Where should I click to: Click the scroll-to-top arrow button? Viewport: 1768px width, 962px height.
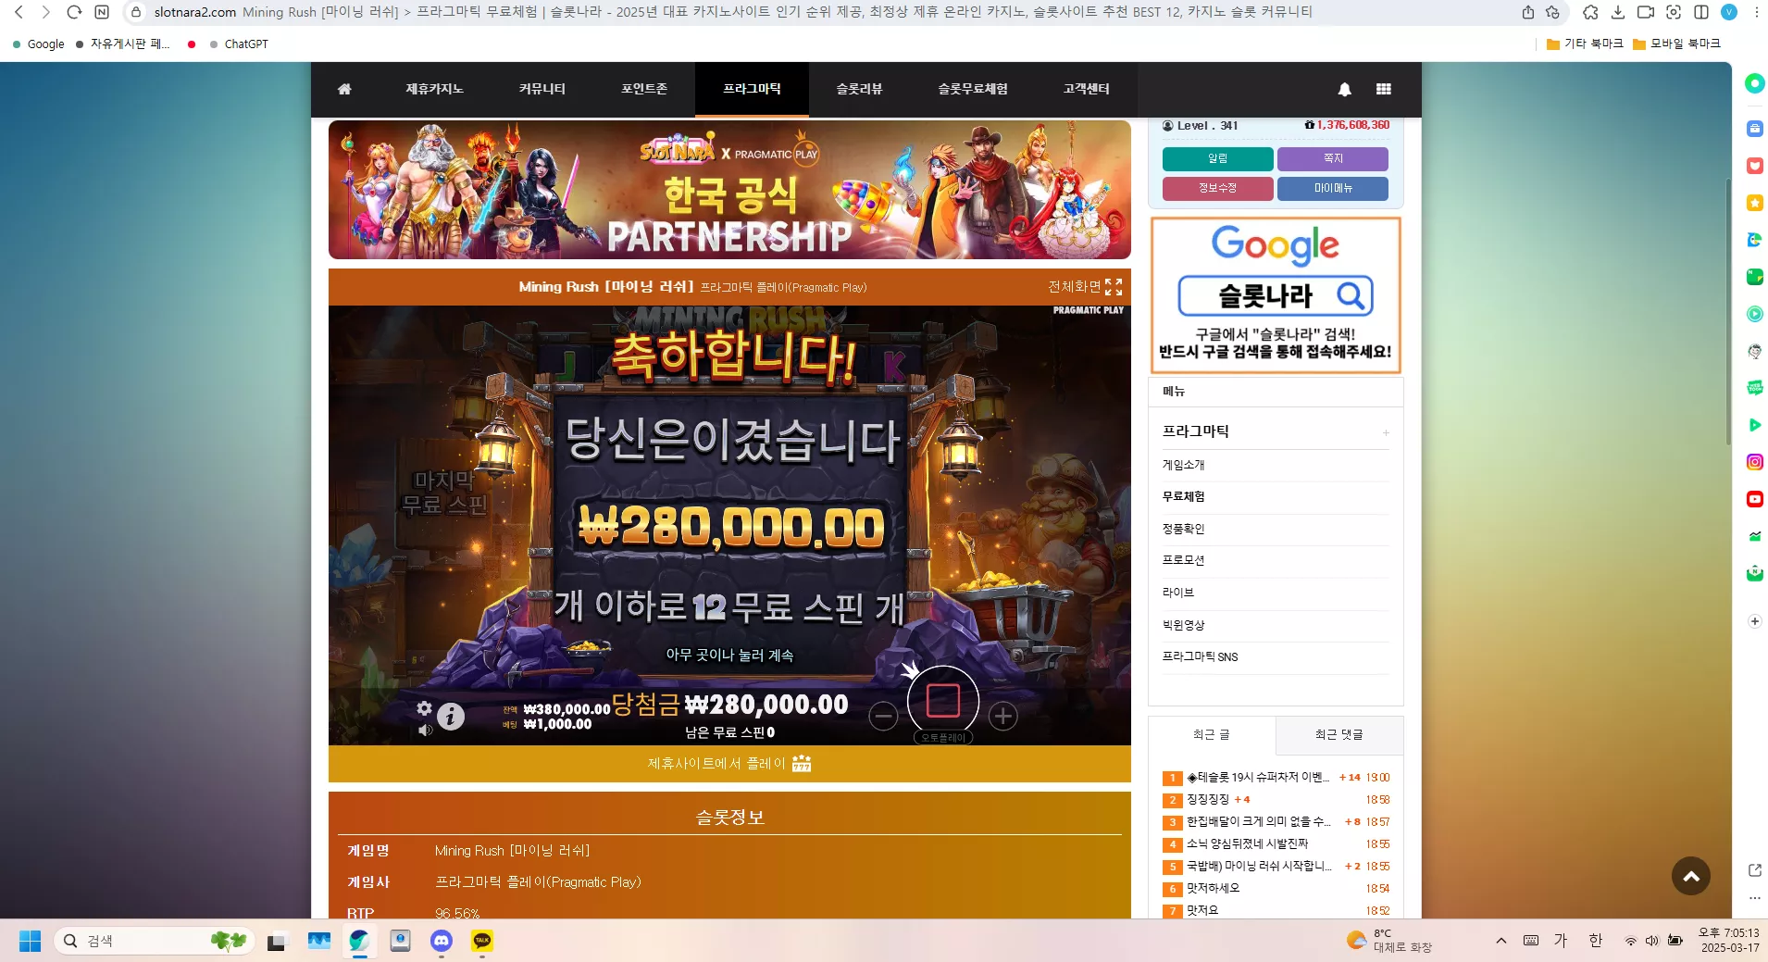(1691, 876)
